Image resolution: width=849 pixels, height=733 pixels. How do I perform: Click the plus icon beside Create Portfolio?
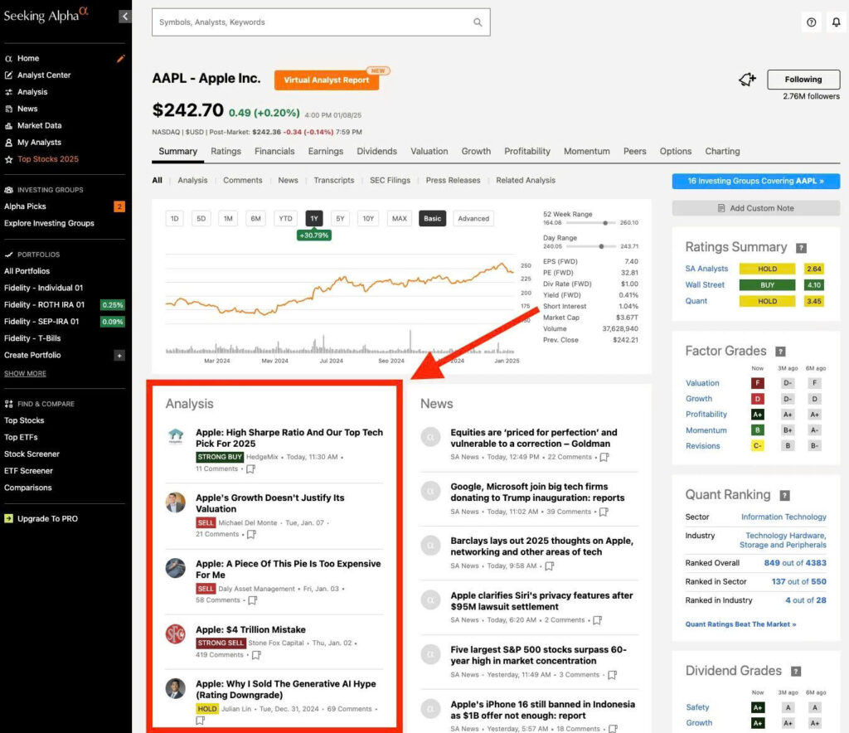119,355
